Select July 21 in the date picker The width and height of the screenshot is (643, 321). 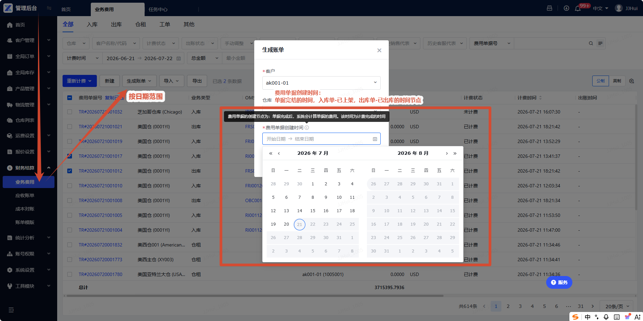coord(300,224)
